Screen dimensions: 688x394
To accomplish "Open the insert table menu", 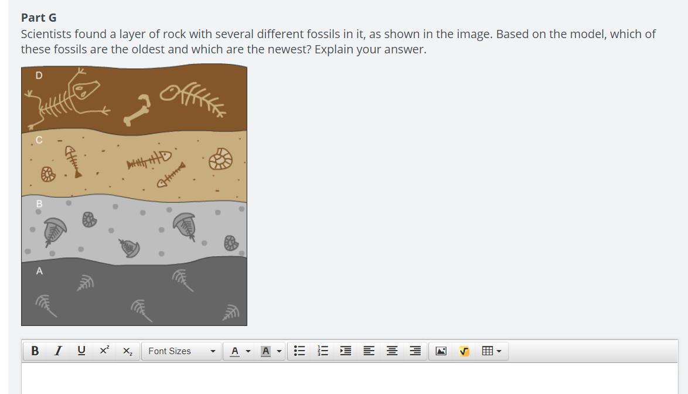I will [491, 351].
